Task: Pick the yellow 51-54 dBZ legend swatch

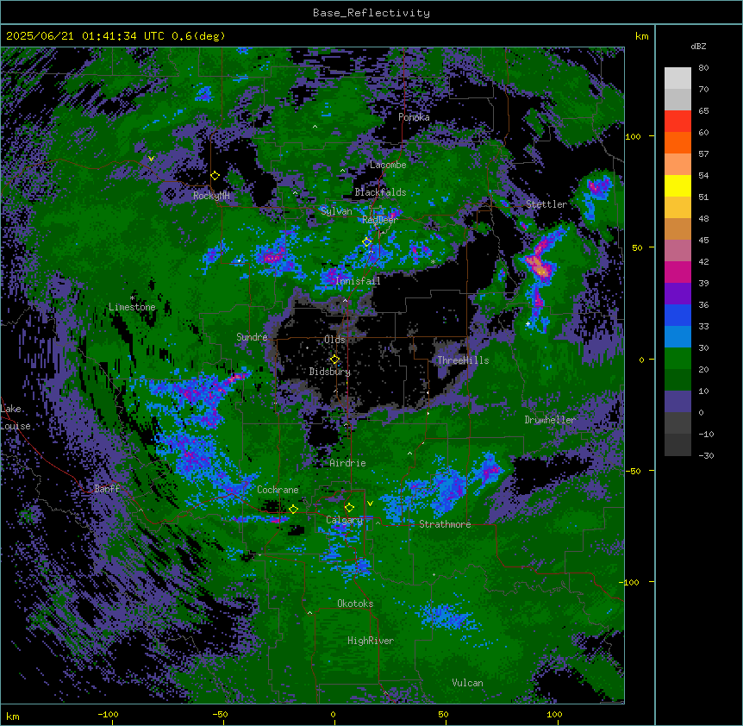Action: click(677, 185)
